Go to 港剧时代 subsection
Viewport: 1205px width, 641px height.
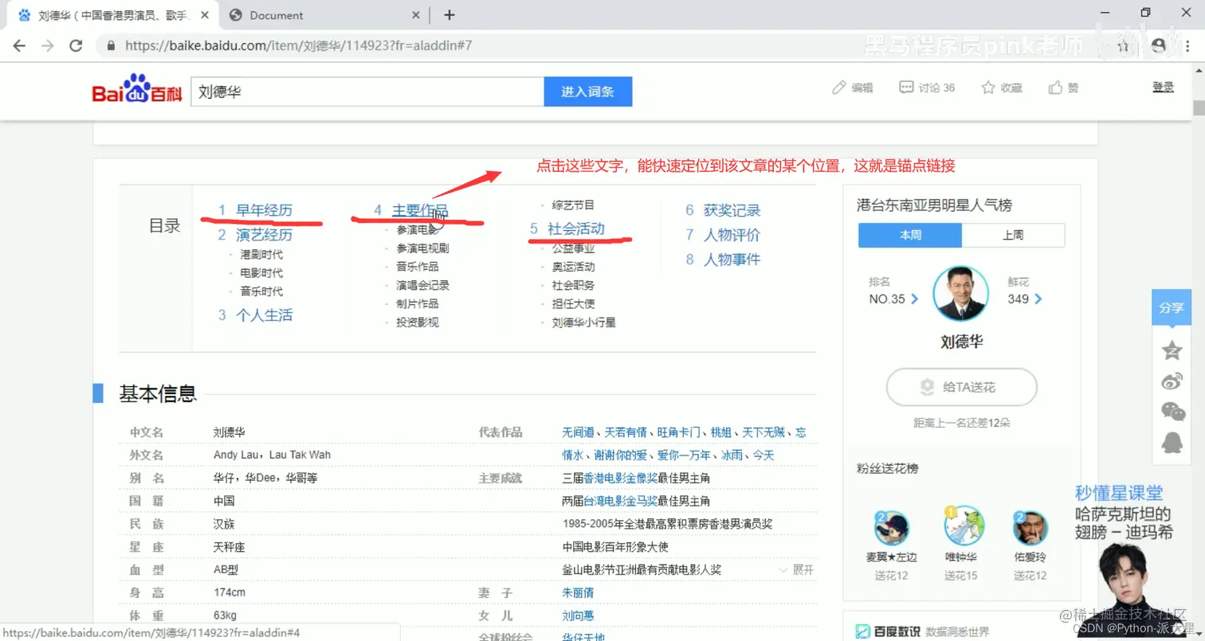(x=261, y=254)
